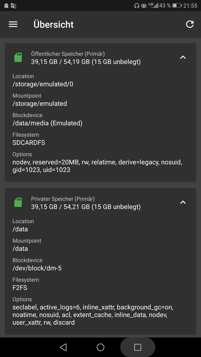Tap the ghost notification icon in status bar
Image resolution: width=201 pixels, height=357 pixels.
pyautogui.click(x=6, y=6)
